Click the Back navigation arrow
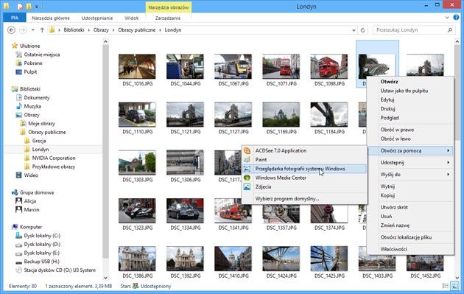464x294 pixels. coord(11,30)
